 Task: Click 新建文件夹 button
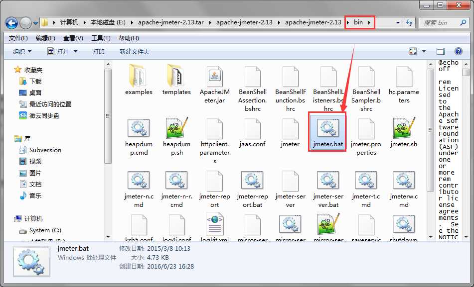coord(135,52)
